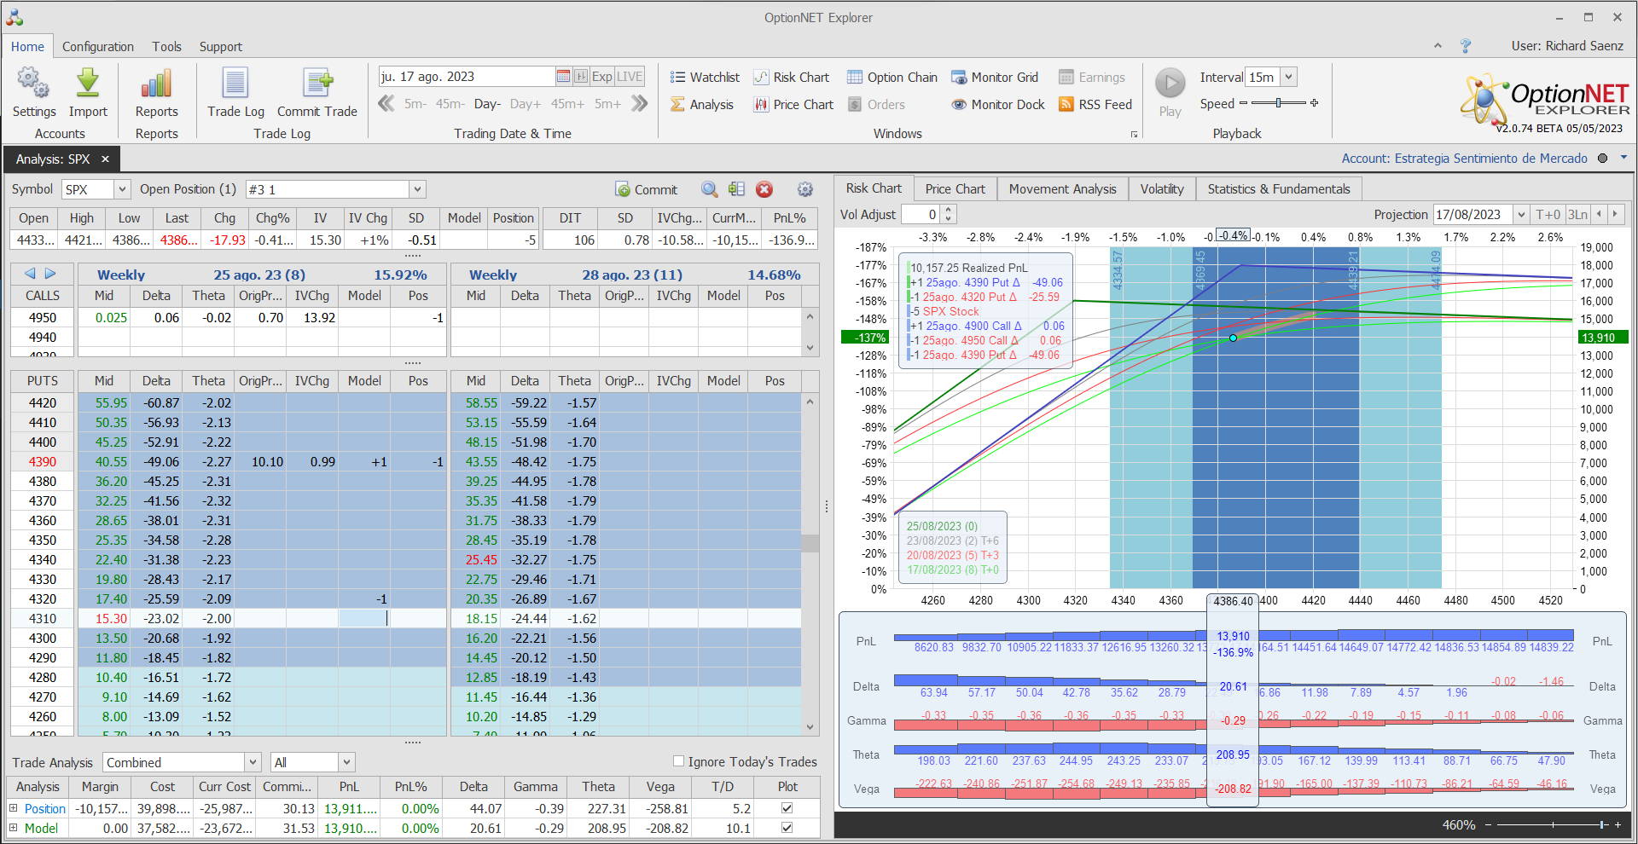Screen dimensions: 1638x844
Task: Expand the Interval 15m dropdown
Action: click(1289, 77)
